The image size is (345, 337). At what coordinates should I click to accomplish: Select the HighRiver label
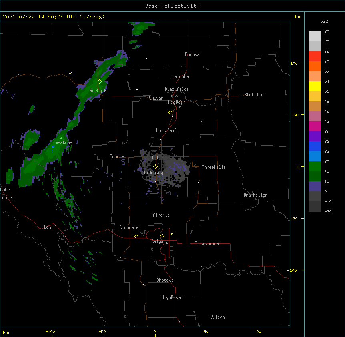click(172, 297)
